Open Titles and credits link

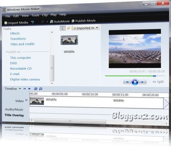pos(22,44)
